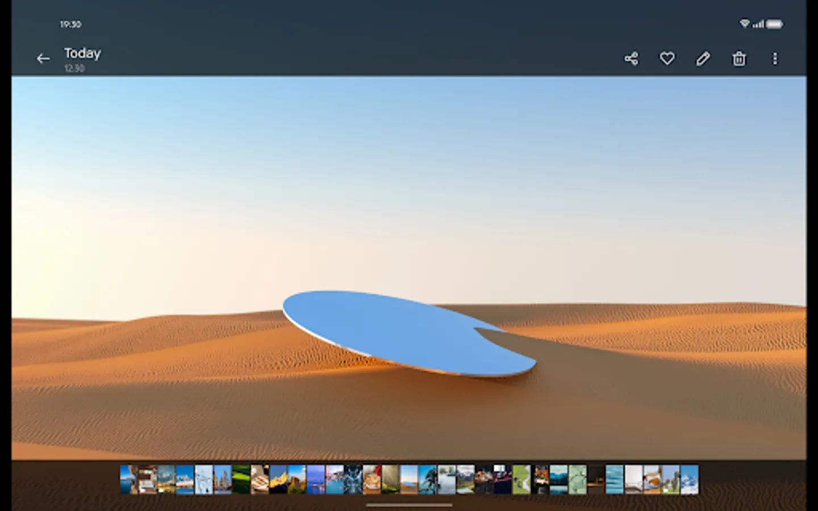Image resolution: width=818 pixels, height=511 pixels.
Task: Open the photo editor with the pencil icon
Action: (x=703, y=58)
